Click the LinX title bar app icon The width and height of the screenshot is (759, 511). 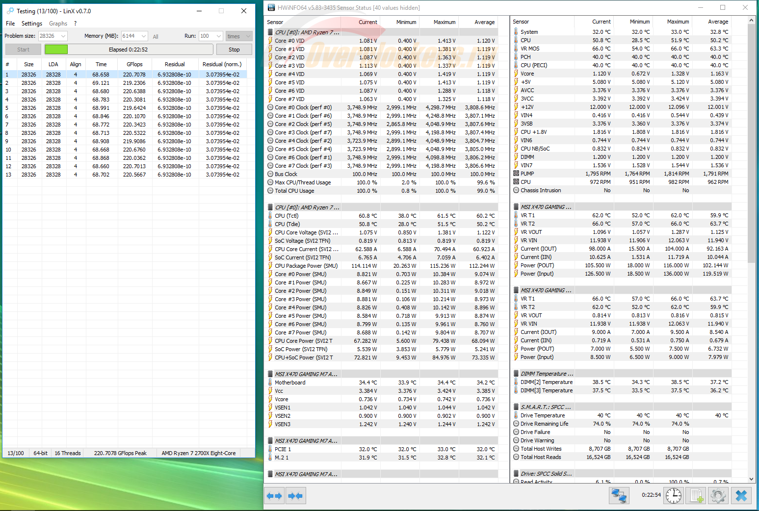[10, 11]
